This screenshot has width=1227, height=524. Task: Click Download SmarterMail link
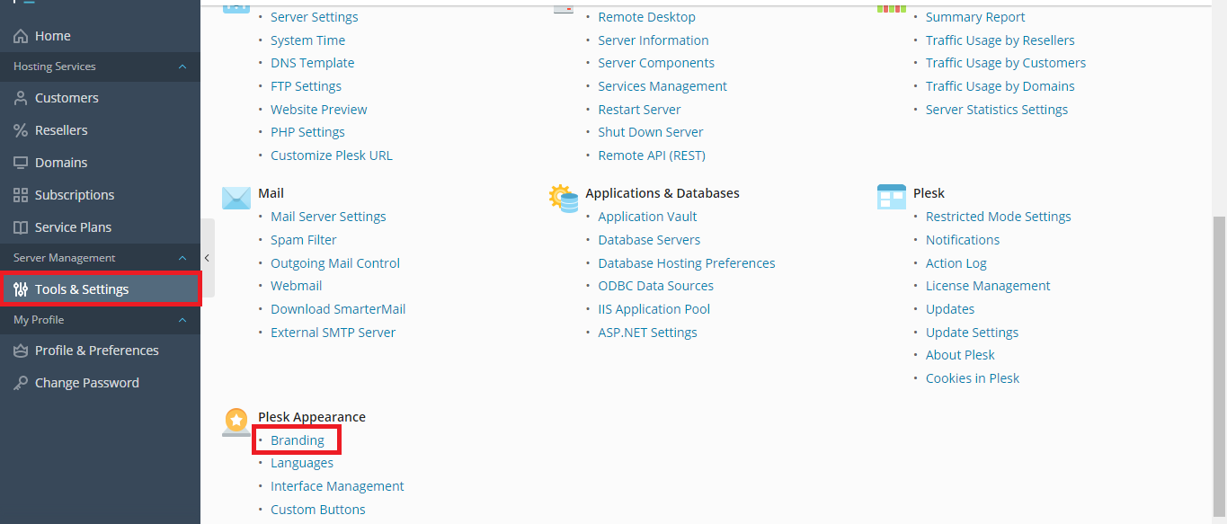(338, 309)
